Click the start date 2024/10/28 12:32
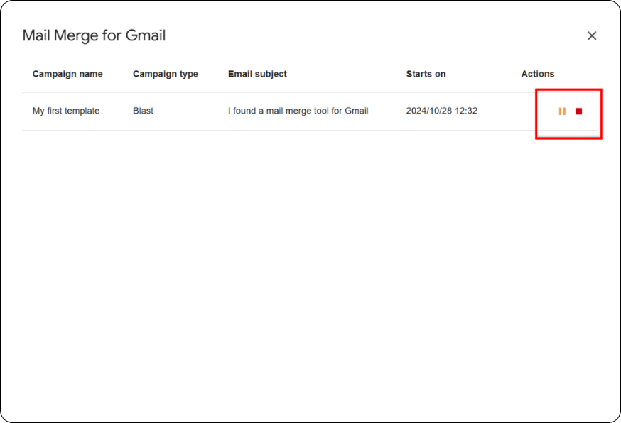Viewport: 621px width, 423px height. (441, 111)
